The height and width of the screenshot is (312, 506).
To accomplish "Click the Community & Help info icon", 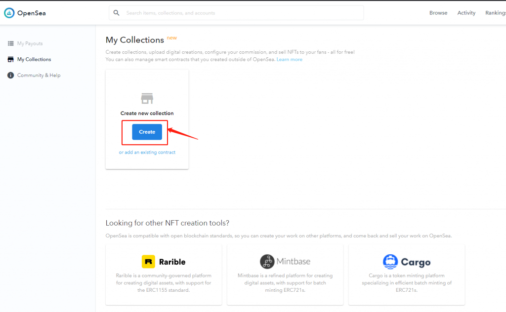I will [11, 75].
